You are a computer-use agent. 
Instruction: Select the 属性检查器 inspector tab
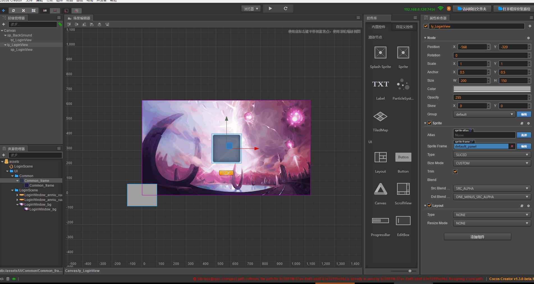coord(436,18)
